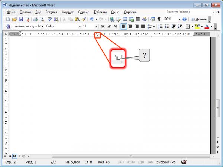The width and height of the screenshot is (223, 167).
Task: Switch to Print Layout view
Action: (x=14, y=156)
